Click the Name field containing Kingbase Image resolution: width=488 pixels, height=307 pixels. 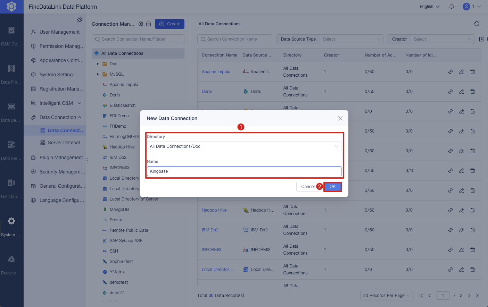pos(244,171)
